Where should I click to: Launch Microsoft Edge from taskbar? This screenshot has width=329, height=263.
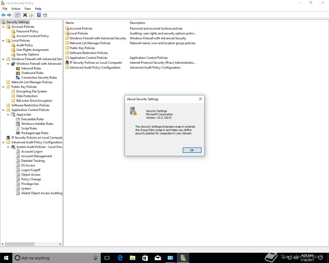tap(120, 258)
